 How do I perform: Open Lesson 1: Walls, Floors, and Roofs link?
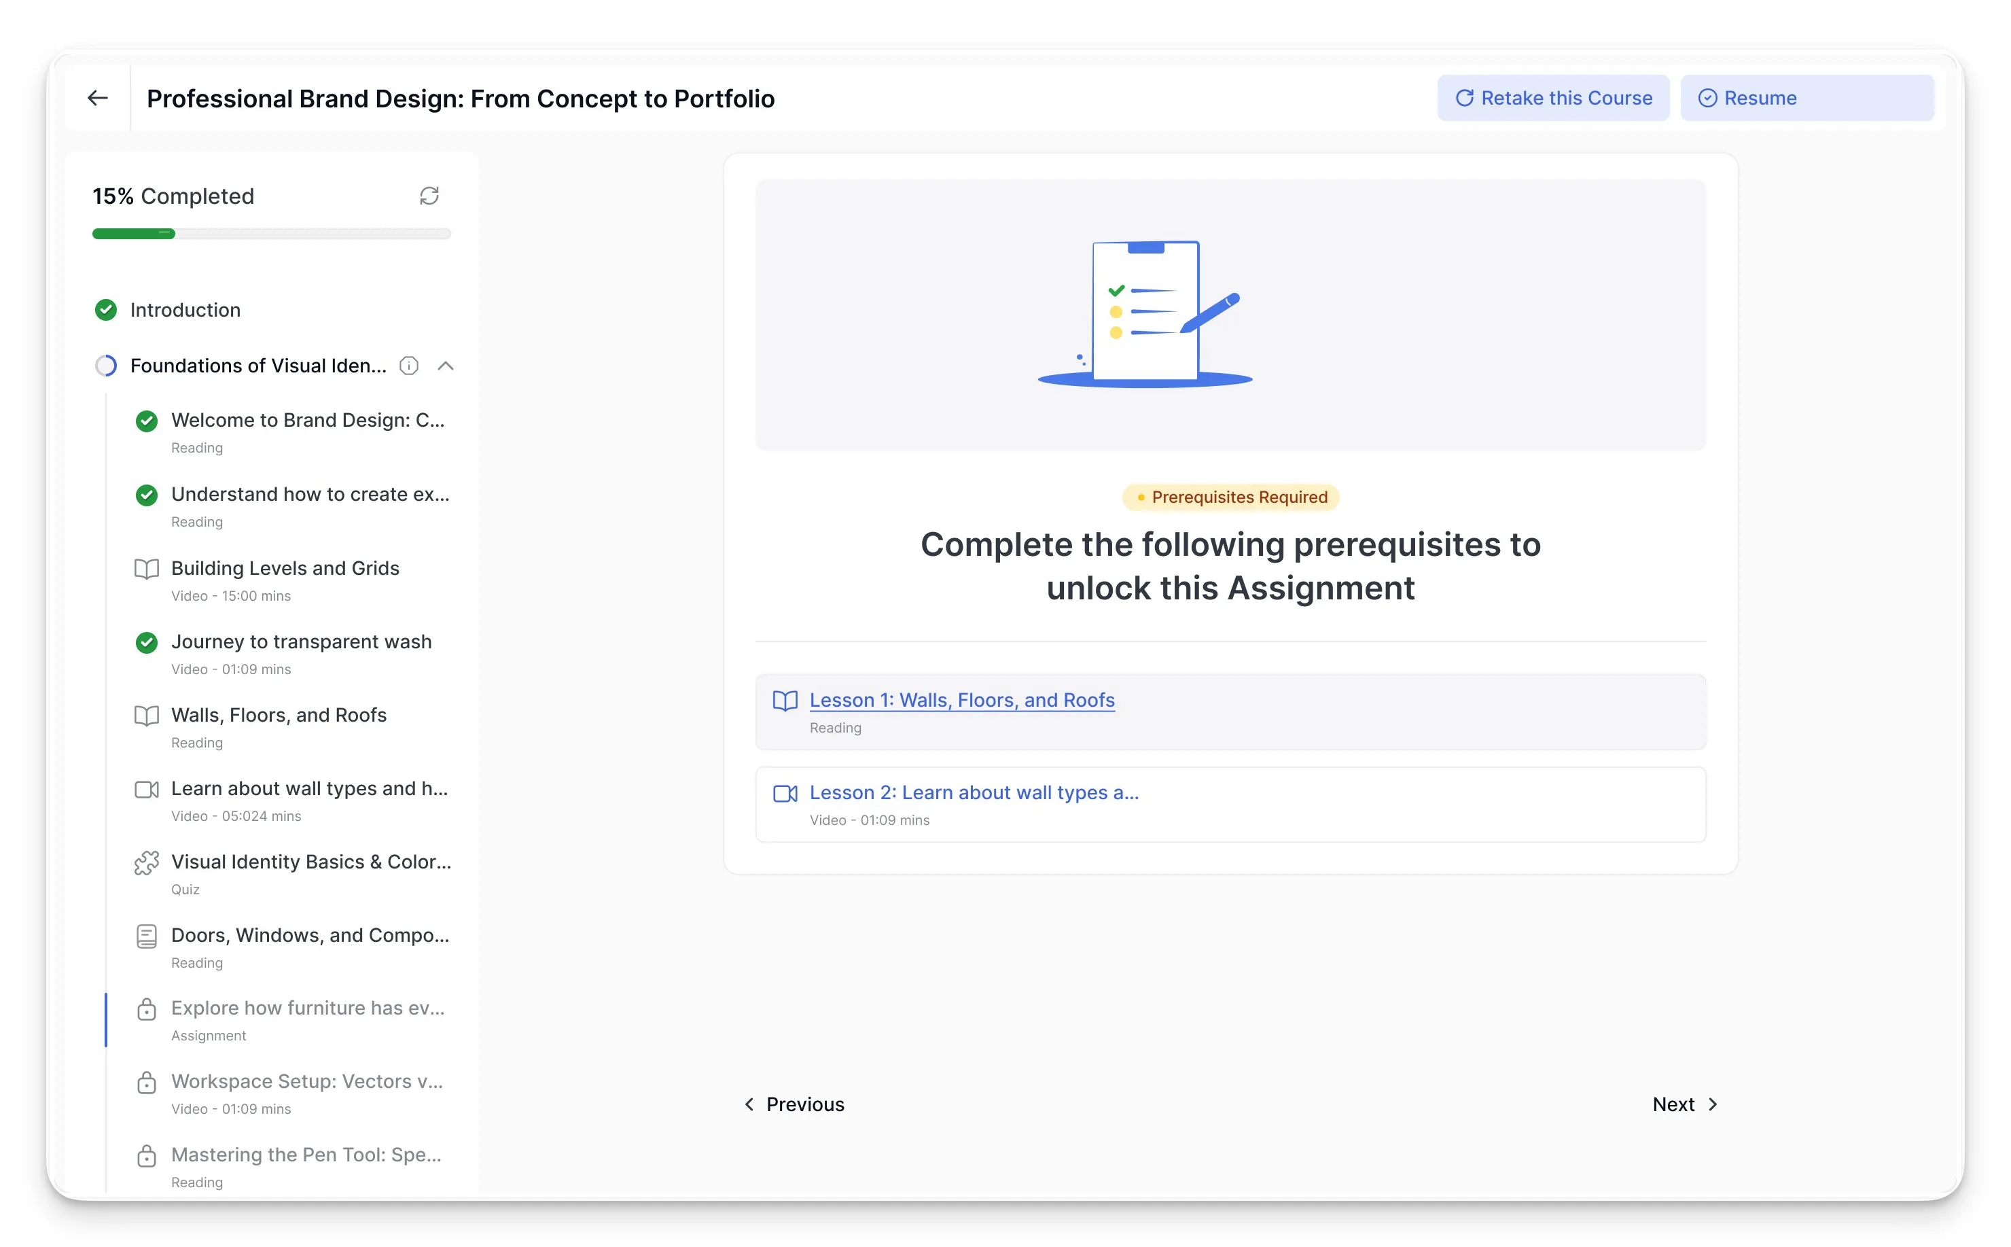click(x=961, y=700)
